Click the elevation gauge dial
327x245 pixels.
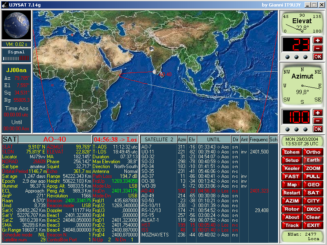(302, 23)
